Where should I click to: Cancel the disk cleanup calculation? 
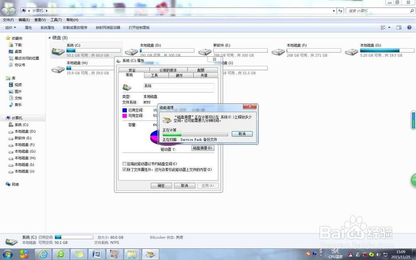tap(242, 134)
